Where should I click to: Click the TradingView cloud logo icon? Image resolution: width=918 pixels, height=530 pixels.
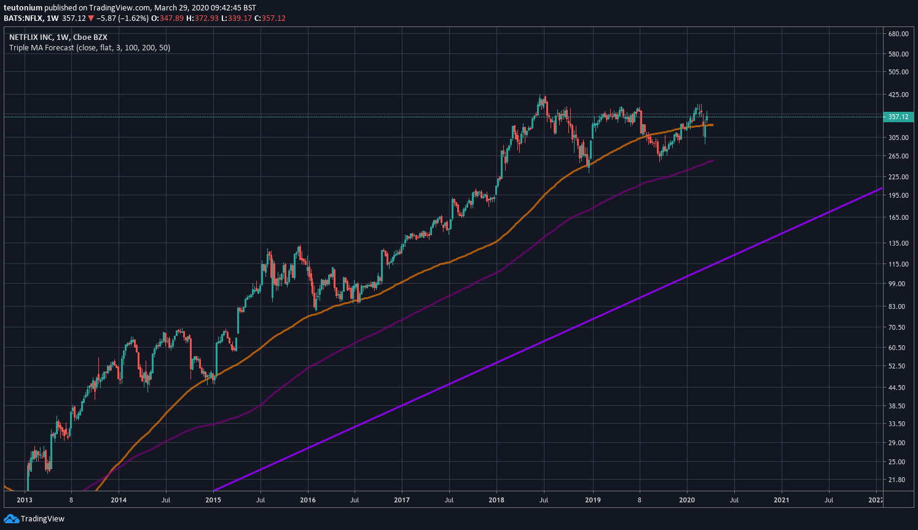click(11, 519)
